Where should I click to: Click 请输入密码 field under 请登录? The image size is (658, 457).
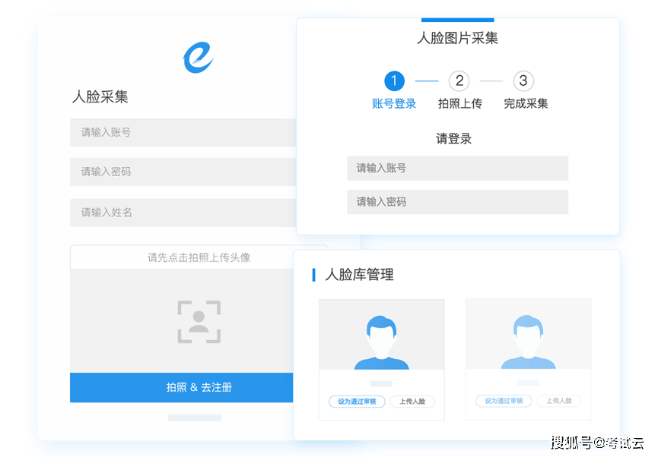click(x=457, y=202)
